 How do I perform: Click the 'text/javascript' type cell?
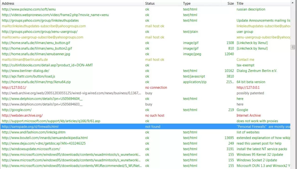(194, 76)
